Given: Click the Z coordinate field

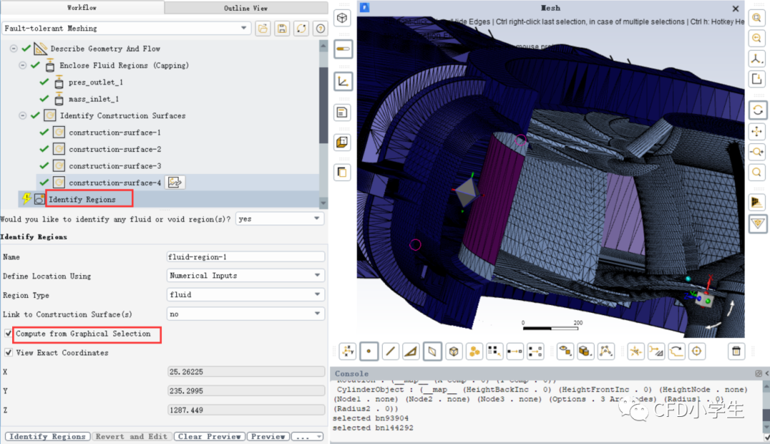Looking at the screenshot, I should click(x=245, y=411).
